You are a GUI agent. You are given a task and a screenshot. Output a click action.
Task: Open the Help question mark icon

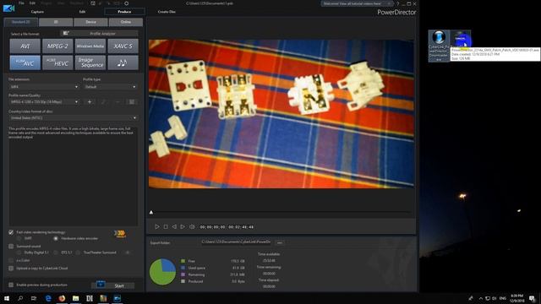(x=397, y=3)
